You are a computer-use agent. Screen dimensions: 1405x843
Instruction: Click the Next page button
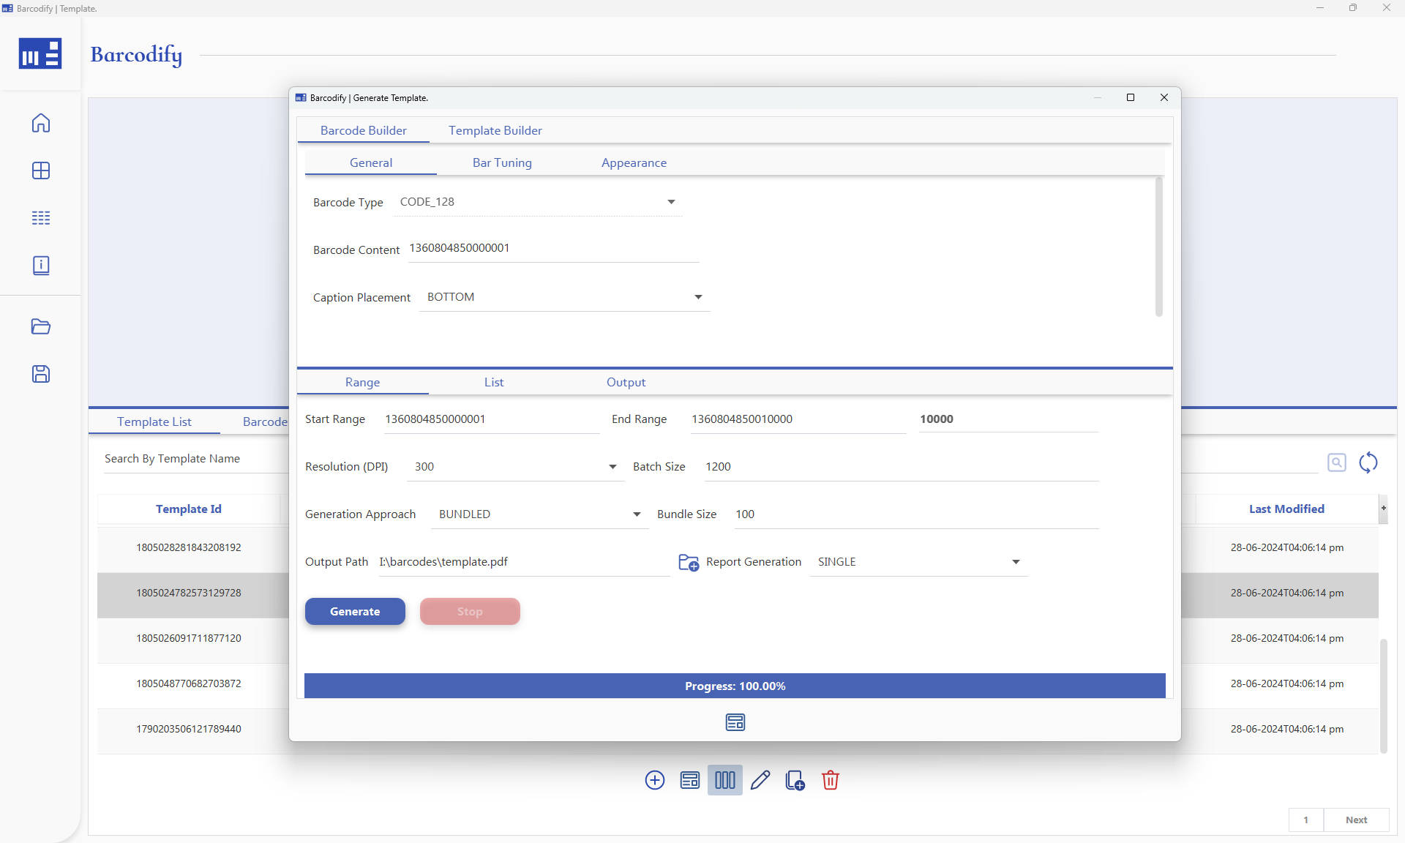coord(1356,820)
